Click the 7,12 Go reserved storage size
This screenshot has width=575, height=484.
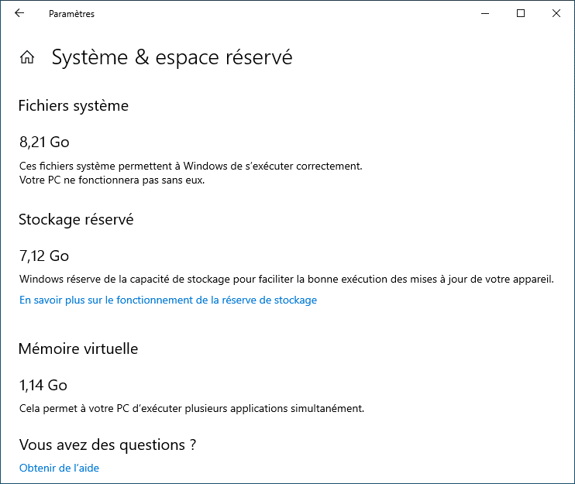[44, 256]
